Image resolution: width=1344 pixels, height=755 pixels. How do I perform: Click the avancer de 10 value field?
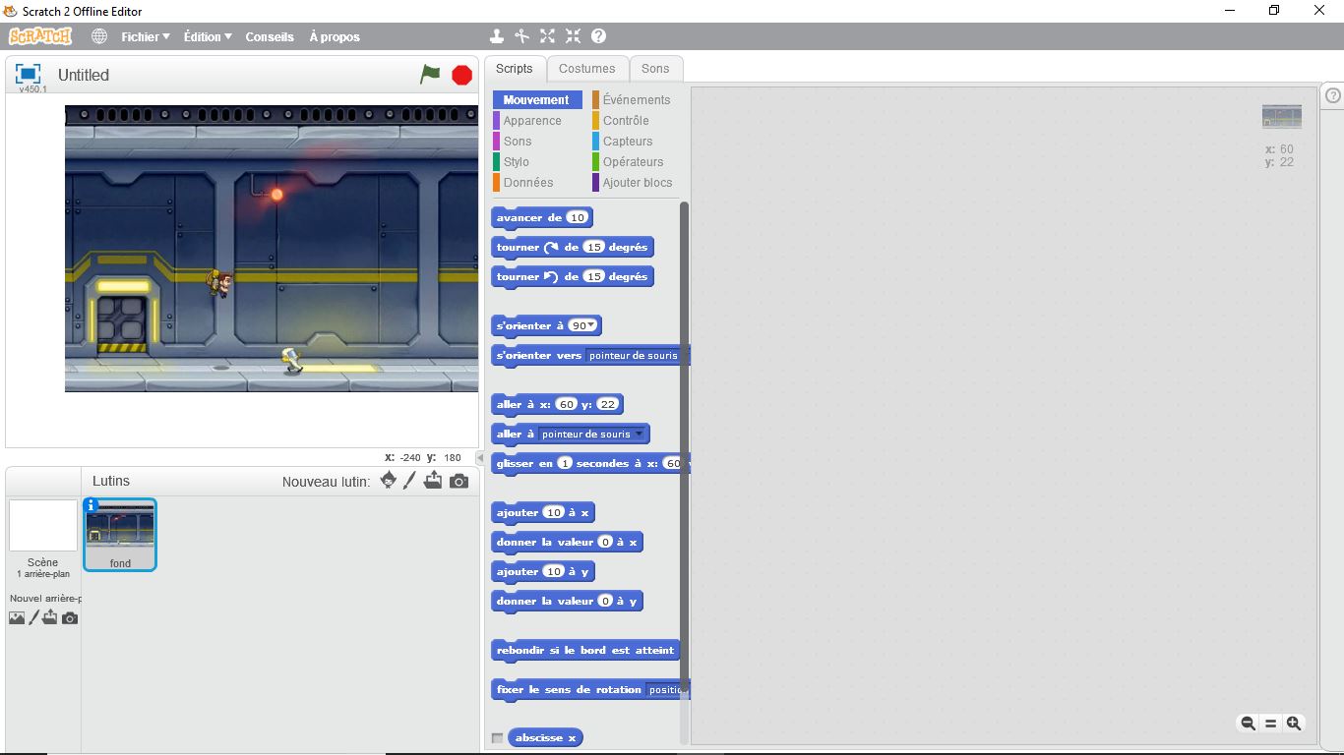(x=578, y=218)
